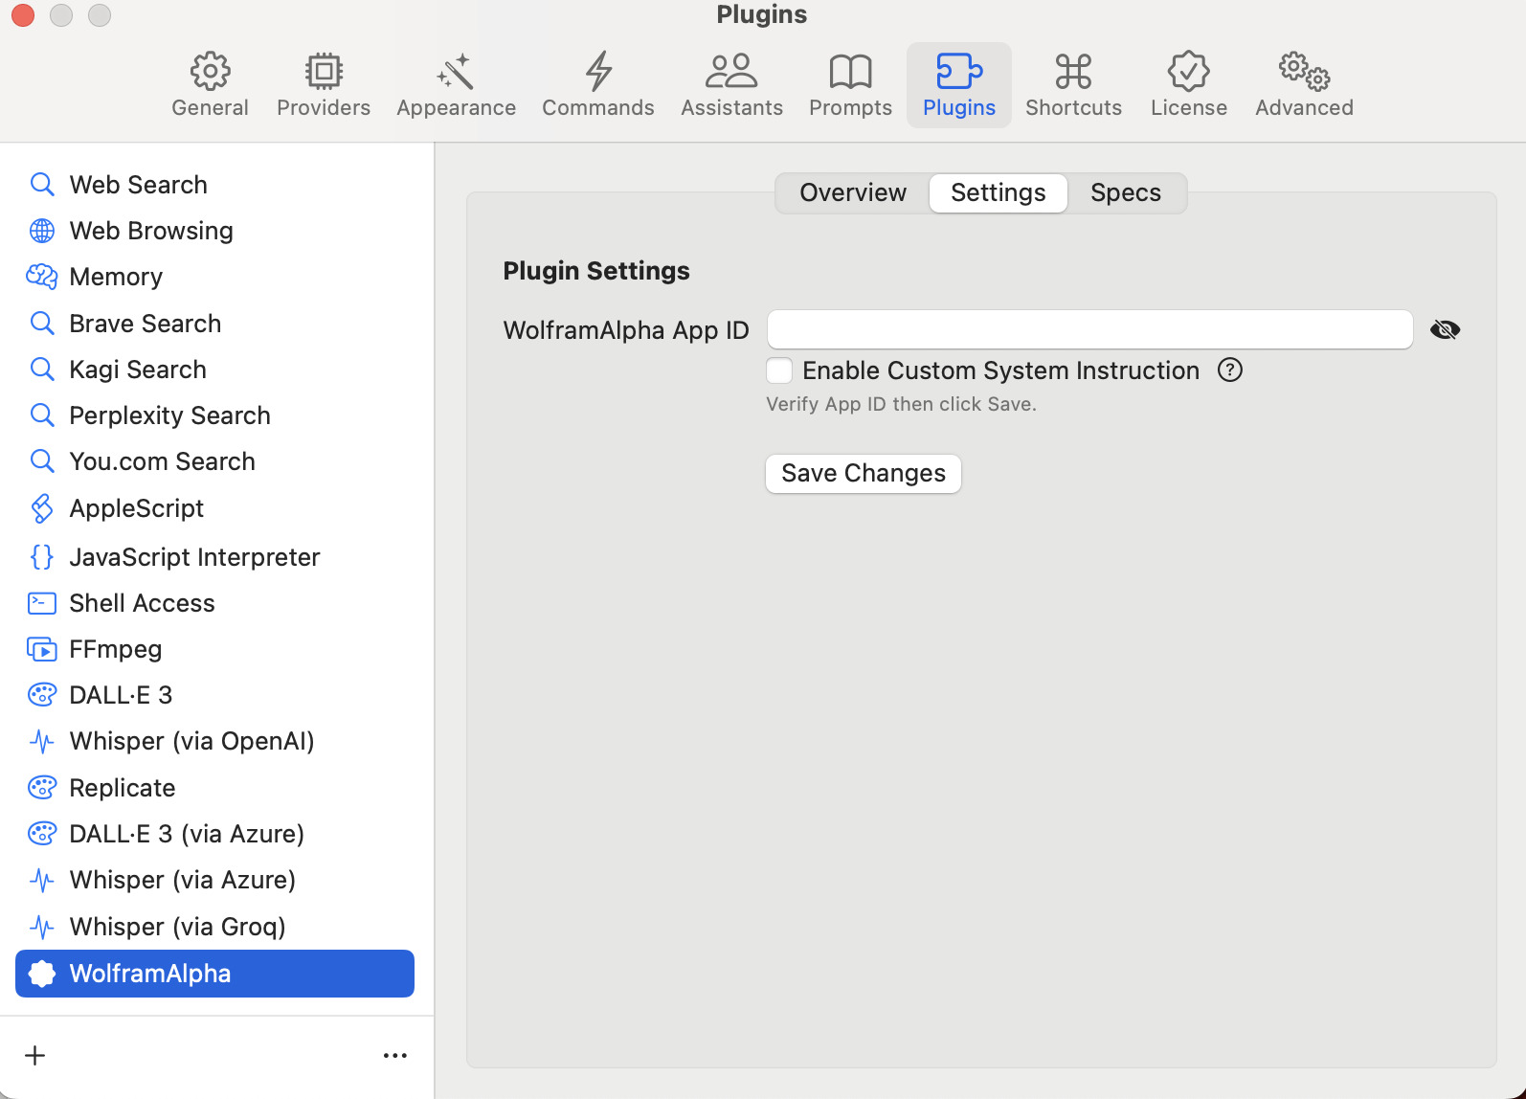Click the Save Changes button

click(x=863, y=474)
